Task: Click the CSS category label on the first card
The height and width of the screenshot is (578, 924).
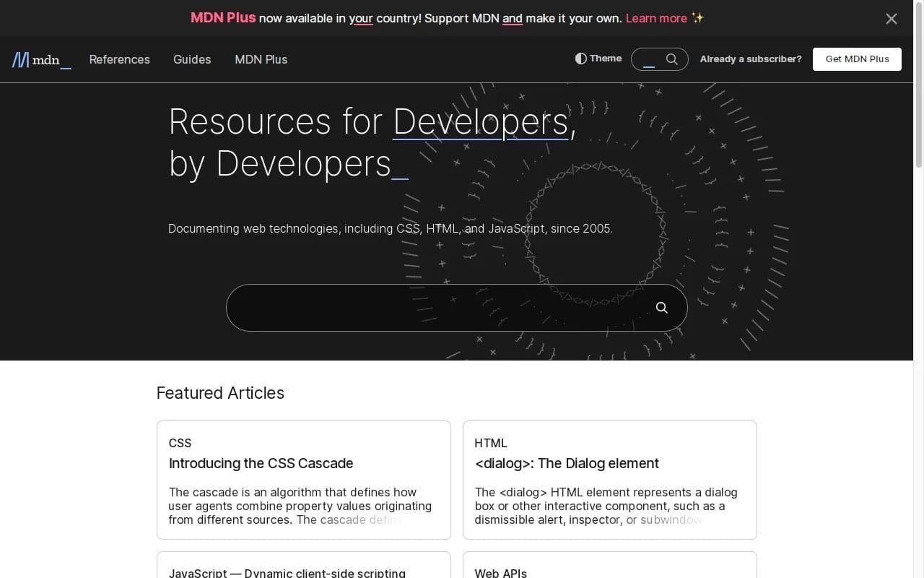Action: [180, 443]
